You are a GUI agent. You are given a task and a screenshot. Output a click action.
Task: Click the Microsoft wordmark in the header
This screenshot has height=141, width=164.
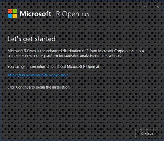pos(36,14)
